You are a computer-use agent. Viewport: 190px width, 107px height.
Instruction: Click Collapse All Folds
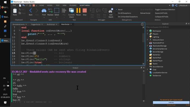coord(161,17)
